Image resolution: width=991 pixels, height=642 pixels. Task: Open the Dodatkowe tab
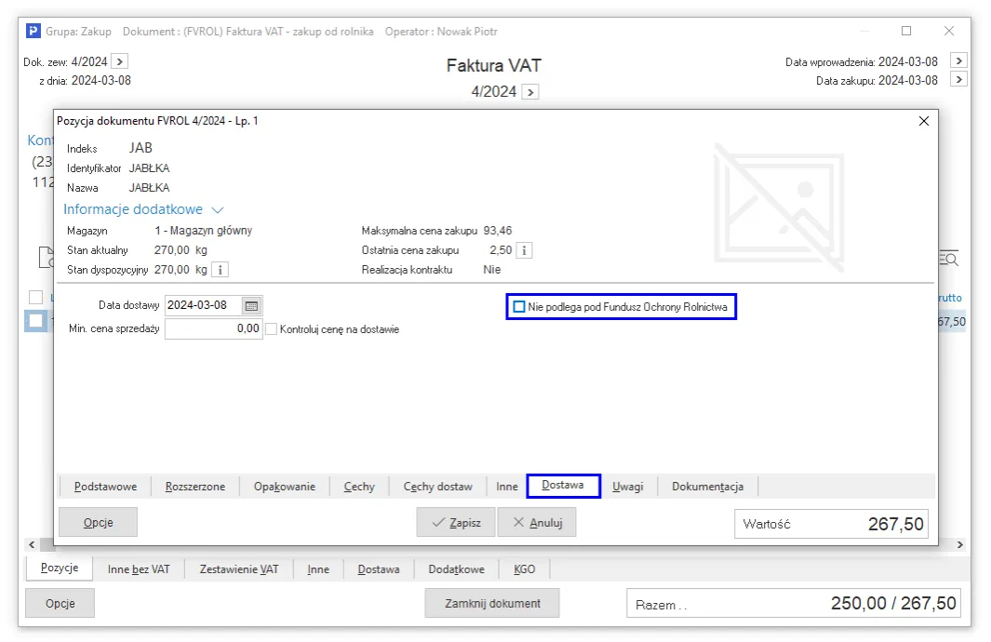click(x=456, y=569)
